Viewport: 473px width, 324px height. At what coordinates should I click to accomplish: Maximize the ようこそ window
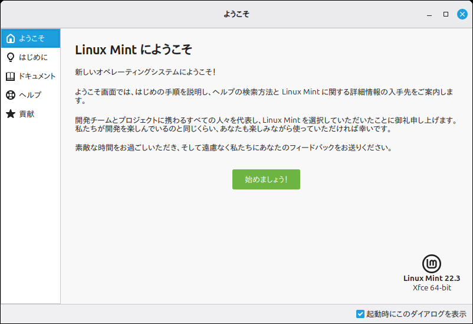coord(446,14)
